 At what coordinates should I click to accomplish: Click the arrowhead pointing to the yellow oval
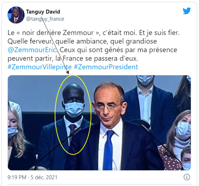(68, 73)
